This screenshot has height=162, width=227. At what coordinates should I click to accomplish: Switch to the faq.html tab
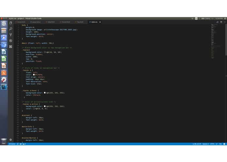(79, 22)
